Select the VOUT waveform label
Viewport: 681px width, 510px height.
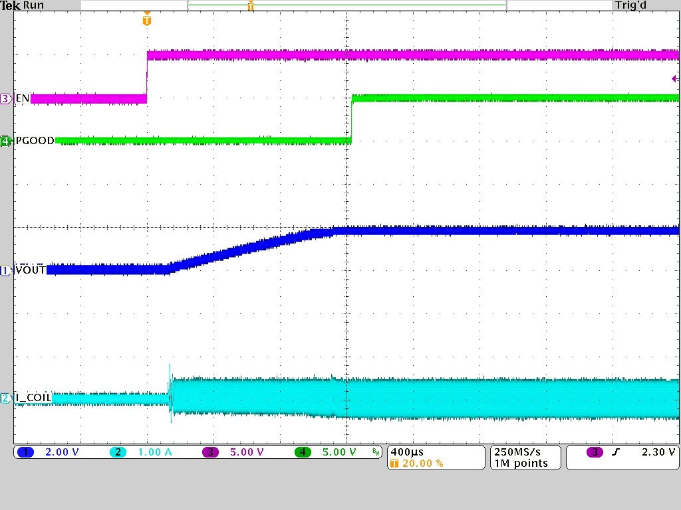tap(30, 270)
